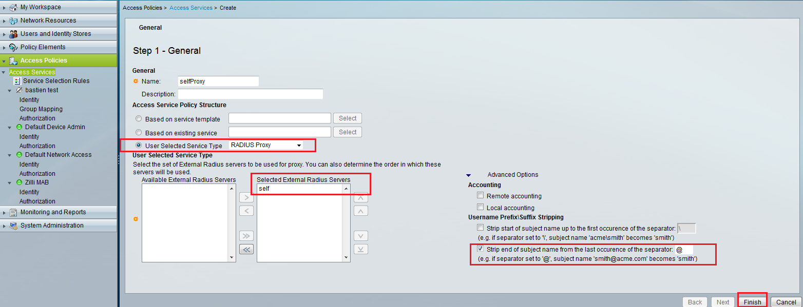Image resolution: width=803 pixels, height=307 pixels.
Task: Select the User Selected Service Type radio
Action: coord(138,146)
